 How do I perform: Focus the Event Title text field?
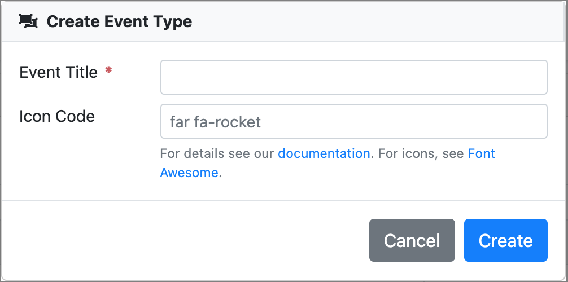[353, 77]
